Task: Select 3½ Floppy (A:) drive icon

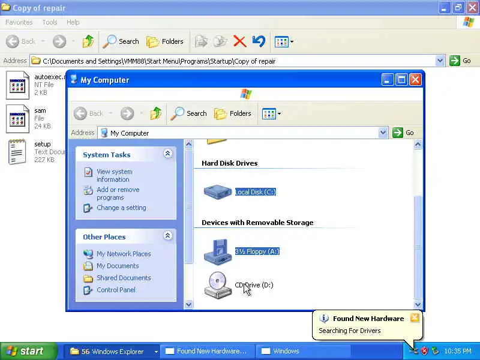Action: tap(218, 252)
